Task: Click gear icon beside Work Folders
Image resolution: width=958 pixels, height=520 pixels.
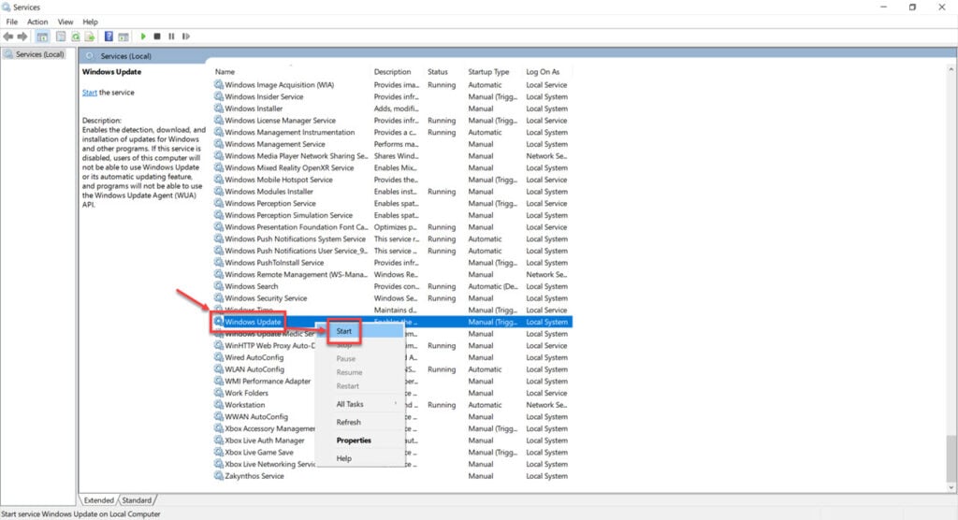Action: point(218,393)
